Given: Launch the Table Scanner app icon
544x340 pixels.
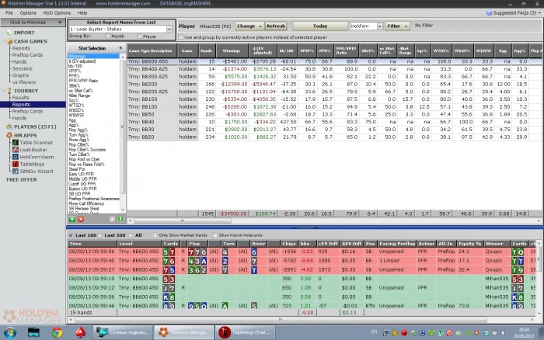Looking at the screenshot, I should click(x=16, y=143).
